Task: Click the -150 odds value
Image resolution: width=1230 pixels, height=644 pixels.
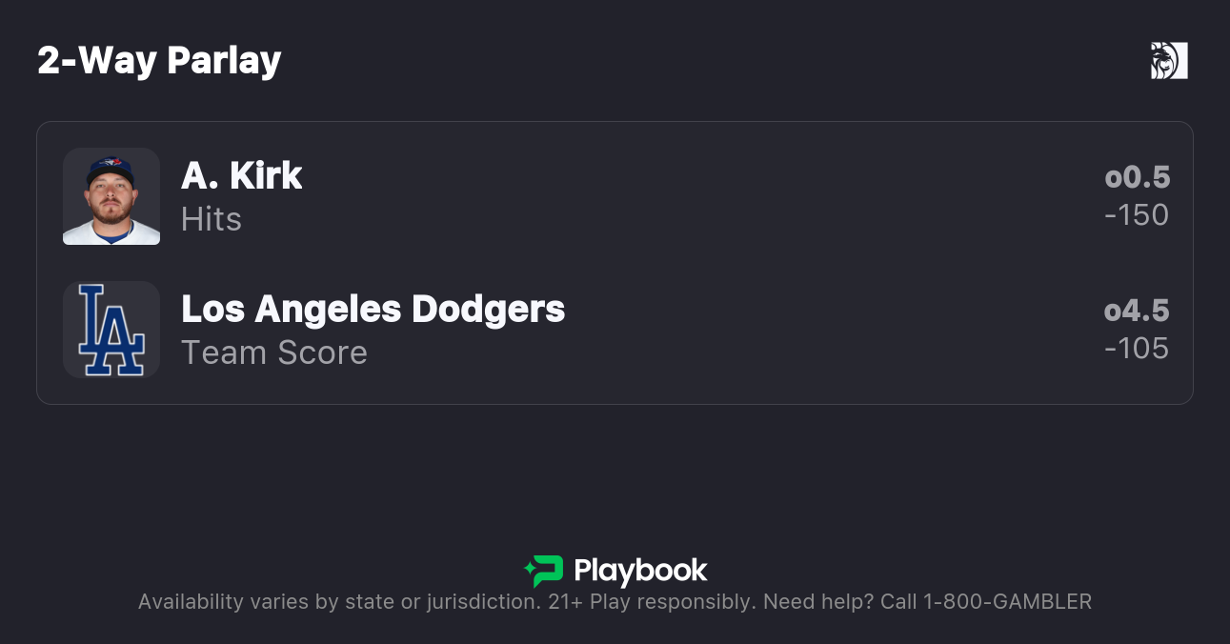Action: [1137, 215]
